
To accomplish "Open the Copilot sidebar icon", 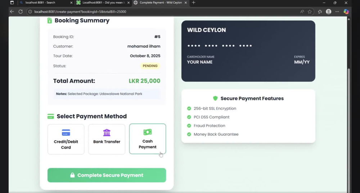I will (x=346, y=12).
